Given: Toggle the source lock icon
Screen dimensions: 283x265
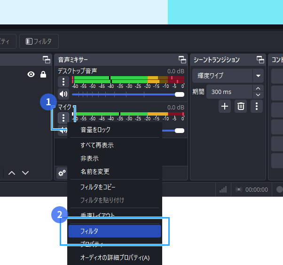Looking at the screenshot, I should pyautogui.click(x=43, y=74).
